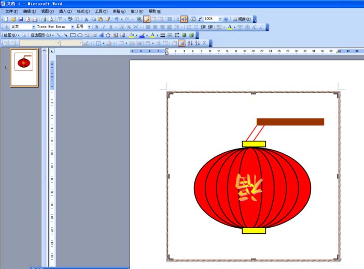This screenshot has height=269, width=364.
Task: Click the Save floppy disk icon
Action: pyautogui.click(x=21, y=19)
